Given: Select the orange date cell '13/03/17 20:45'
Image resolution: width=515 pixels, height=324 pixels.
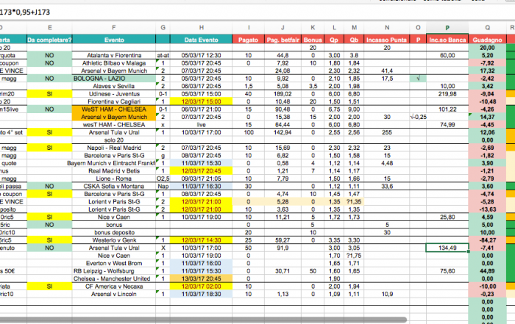Looking at the screenshot, I should (x=201, y=278).
